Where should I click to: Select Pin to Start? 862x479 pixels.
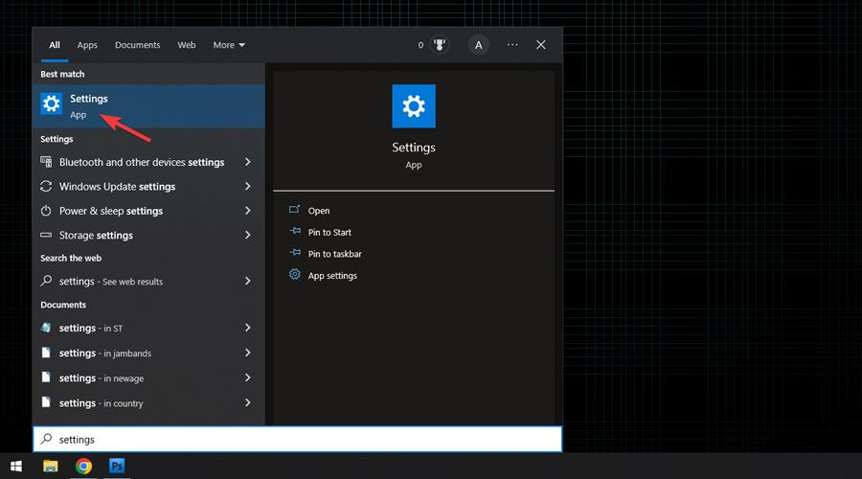[329, 232]
